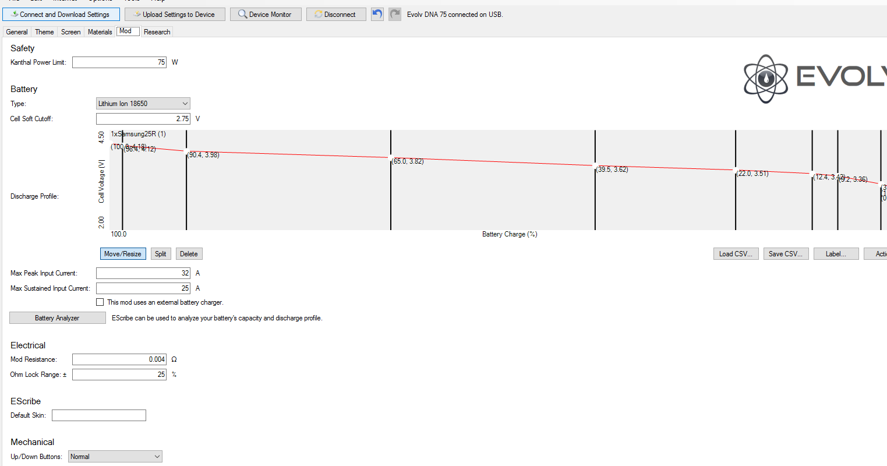Click the Undo arrow icon

pos(377,14)
